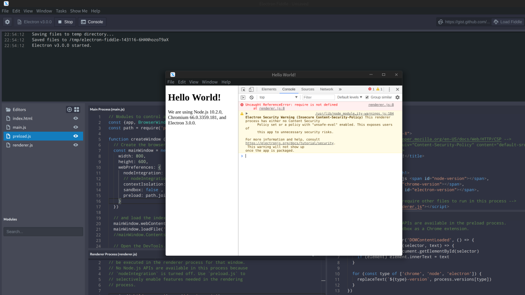Clear the DevTools console
The height and width of the screenshot is (295, 525).
(251, 97)
